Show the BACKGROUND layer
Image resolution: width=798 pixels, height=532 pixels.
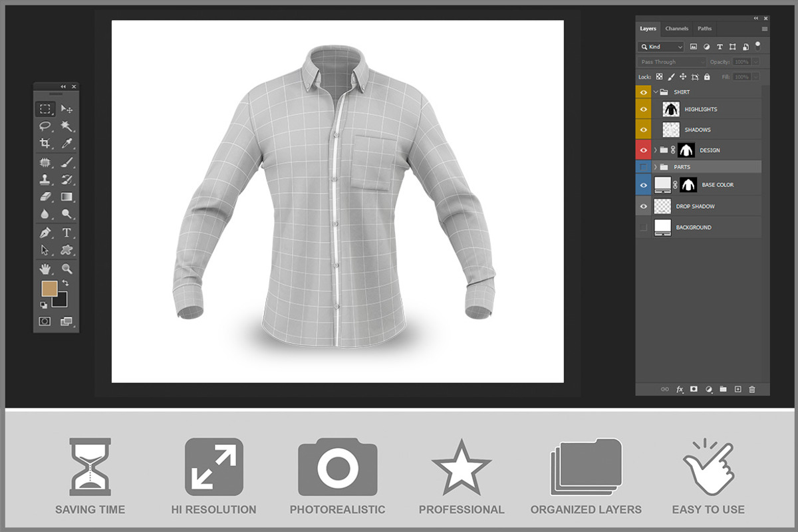[x=643, y=227]
